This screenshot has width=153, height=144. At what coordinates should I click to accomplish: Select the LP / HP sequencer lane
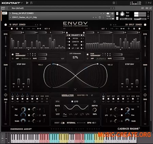(75, 48)
